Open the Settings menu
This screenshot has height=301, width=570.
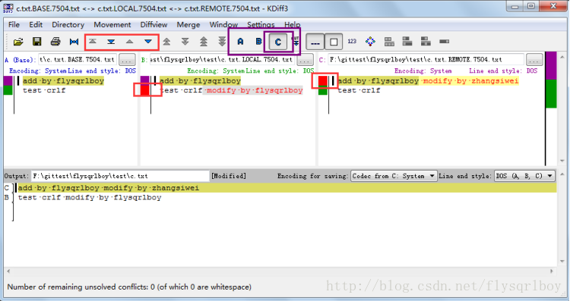pos(261,25)
